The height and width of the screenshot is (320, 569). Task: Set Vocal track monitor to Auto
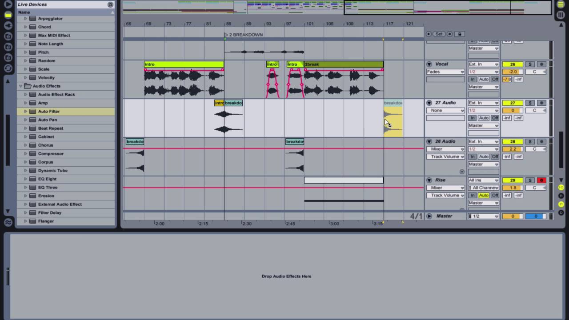pos(484,79)
